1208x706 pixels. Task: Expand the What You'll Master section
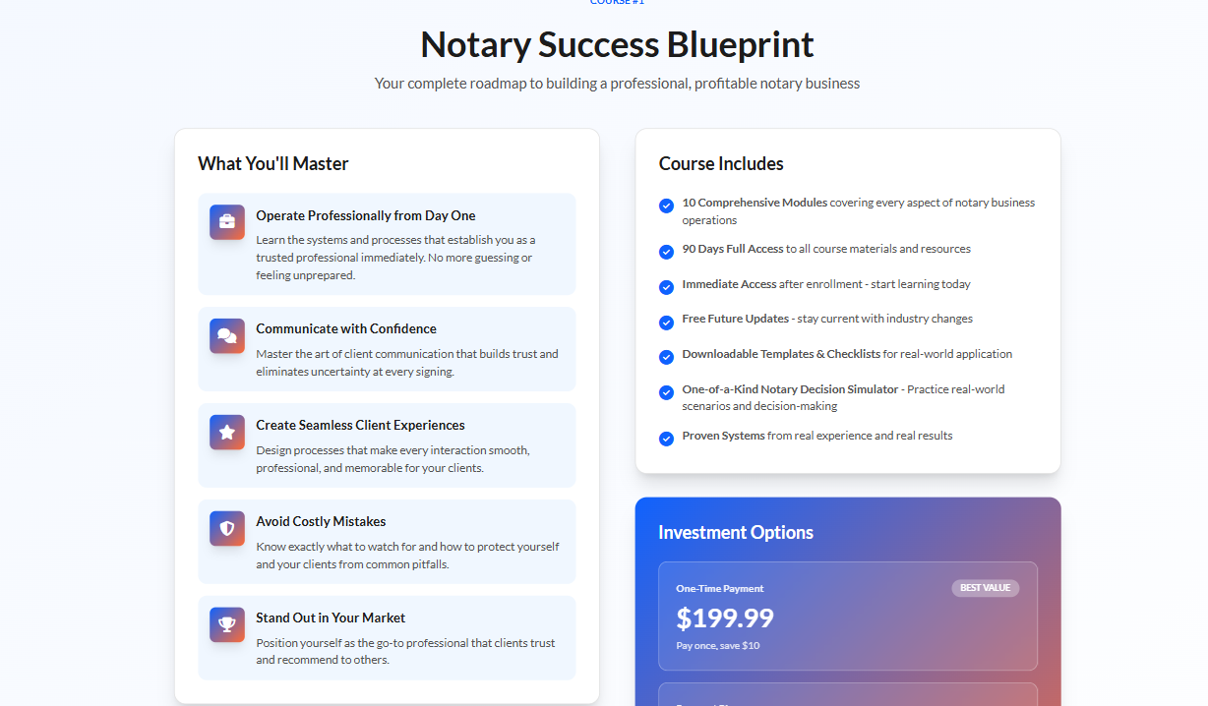pos(272,163)
